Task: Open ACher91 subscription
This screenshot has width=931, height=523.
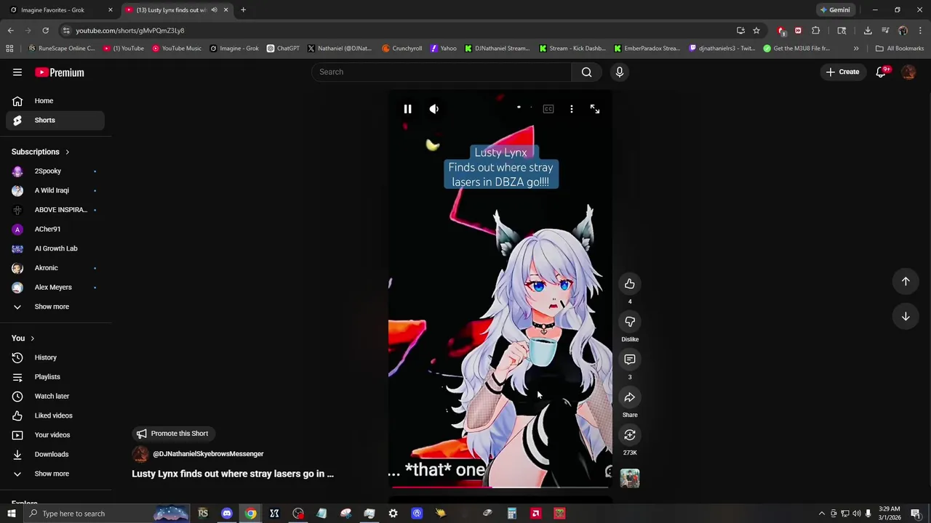Action: click(x=55, y=230)
